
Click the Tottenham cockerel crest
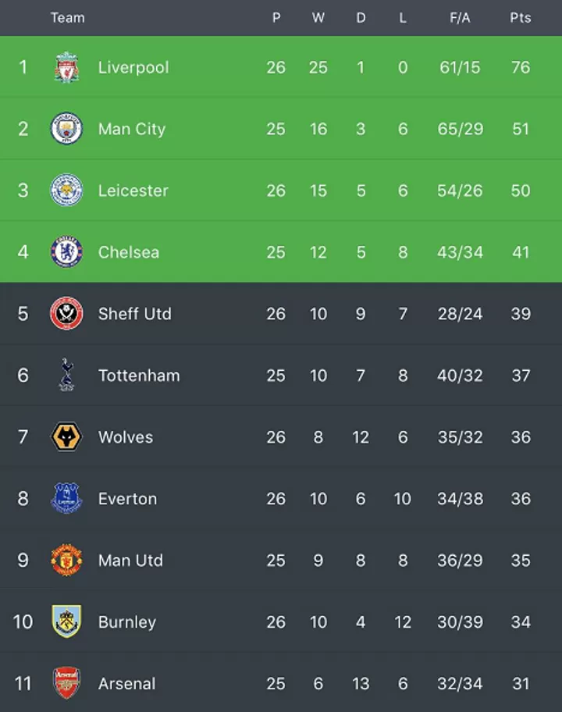(x=66, y=375)
